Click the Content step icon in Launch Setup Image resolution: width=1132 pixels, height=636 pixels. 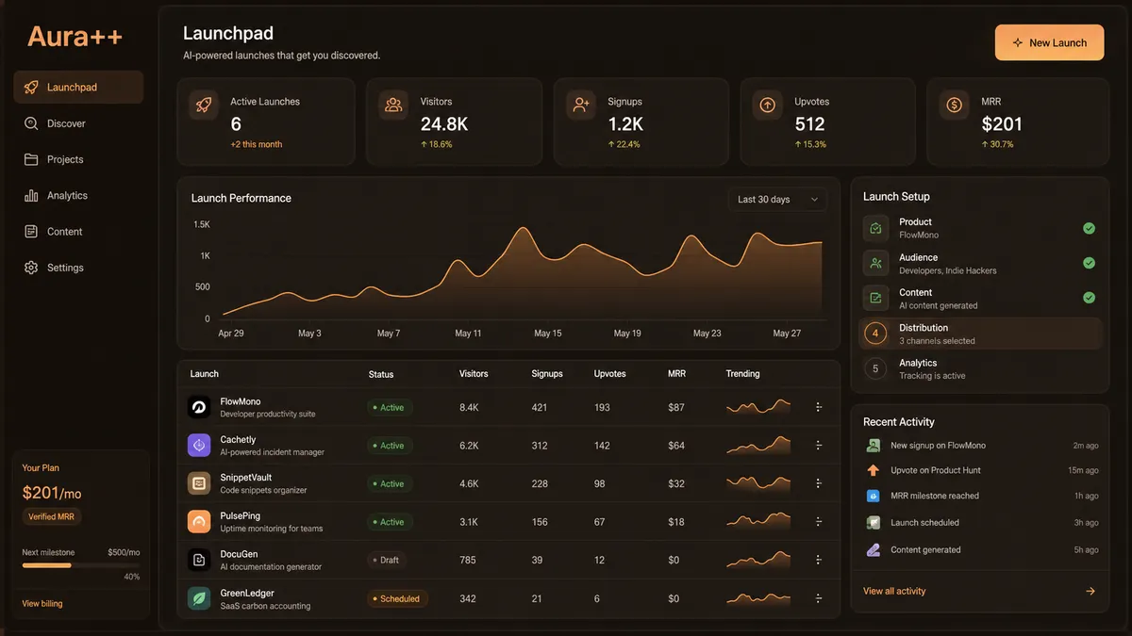(875, 299)
